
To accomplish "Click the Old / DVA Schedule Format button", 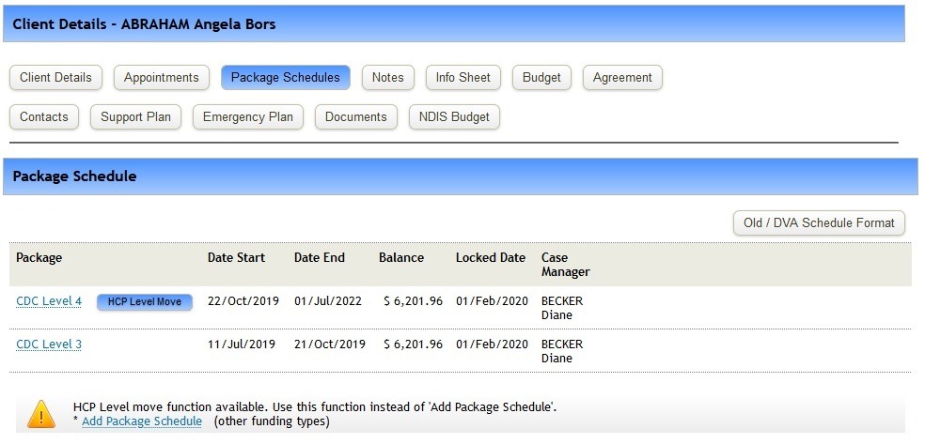I will [819, 223].
